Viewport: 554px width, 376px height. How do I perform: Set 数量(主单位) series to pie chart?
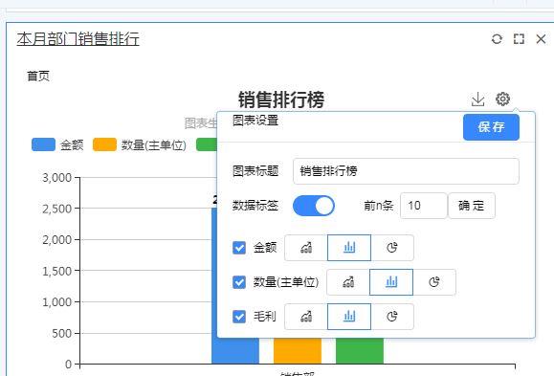[x=434, y=282]
